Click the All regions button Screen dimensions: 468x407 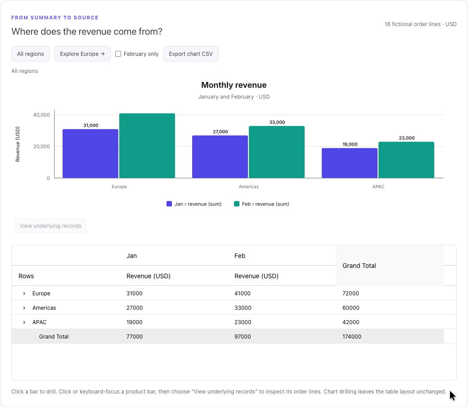pos(31,54)
